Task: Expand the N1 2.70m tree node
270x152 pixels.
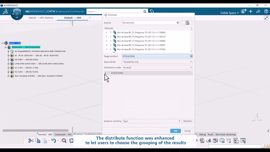Action: click(8, 68)
